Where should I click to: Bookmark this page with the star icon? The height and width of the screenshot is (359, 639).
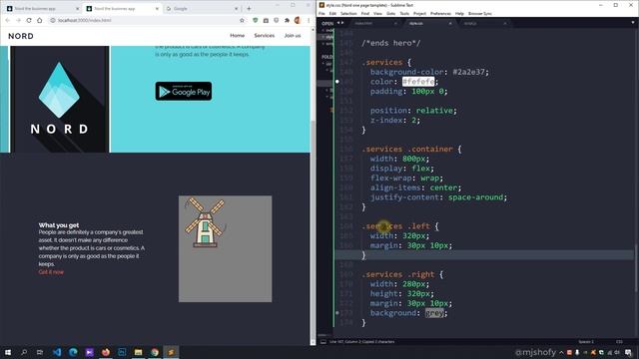pos(242,20)
